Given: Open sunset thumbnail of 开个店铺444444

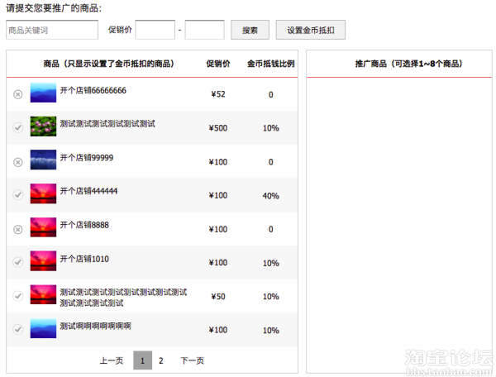Looking at the screenshot, I should [x=43, y=193].
